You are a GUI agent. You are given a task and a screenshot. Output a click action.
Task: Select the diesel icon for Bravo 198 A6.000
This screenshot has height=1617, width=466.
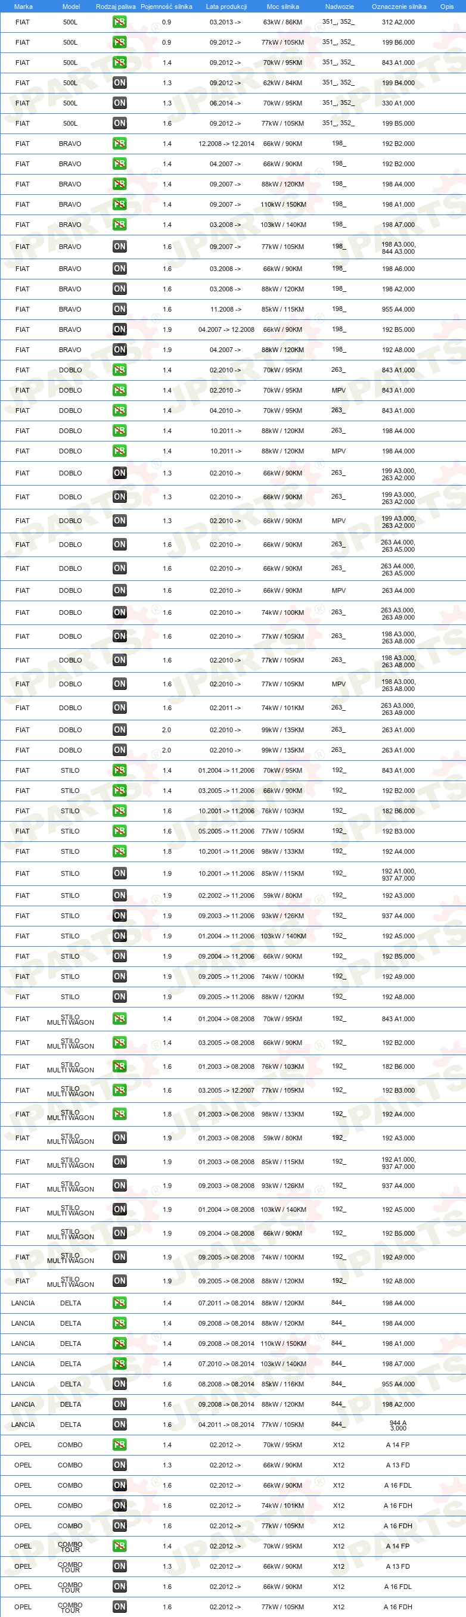click(119, 268)
